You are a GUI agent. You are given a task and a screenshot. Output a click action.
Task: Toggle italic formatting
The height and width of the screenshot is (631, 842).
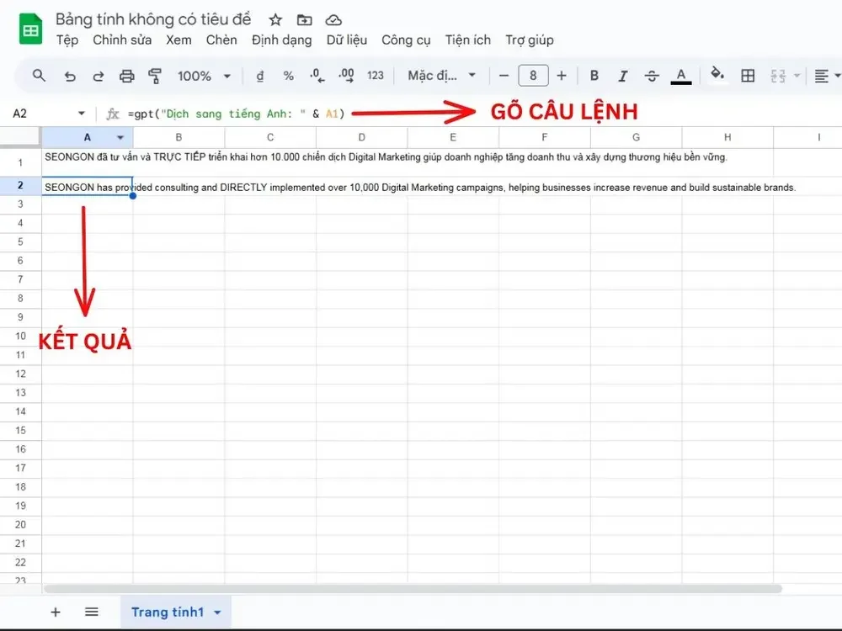623,77
